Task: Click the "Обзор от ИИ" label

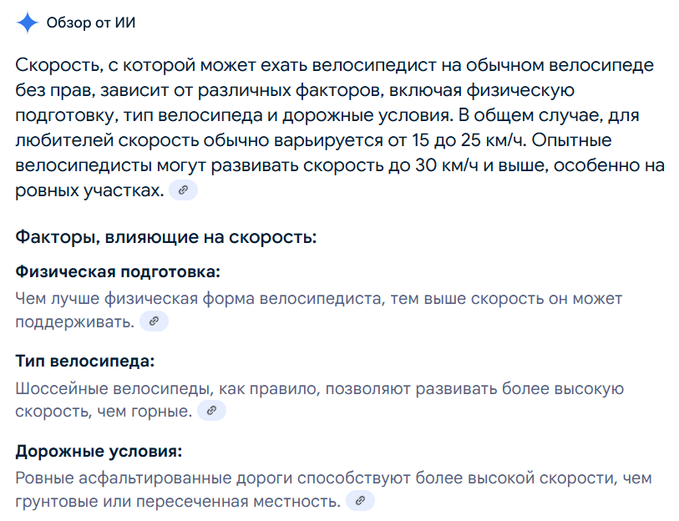Action: 91,23
